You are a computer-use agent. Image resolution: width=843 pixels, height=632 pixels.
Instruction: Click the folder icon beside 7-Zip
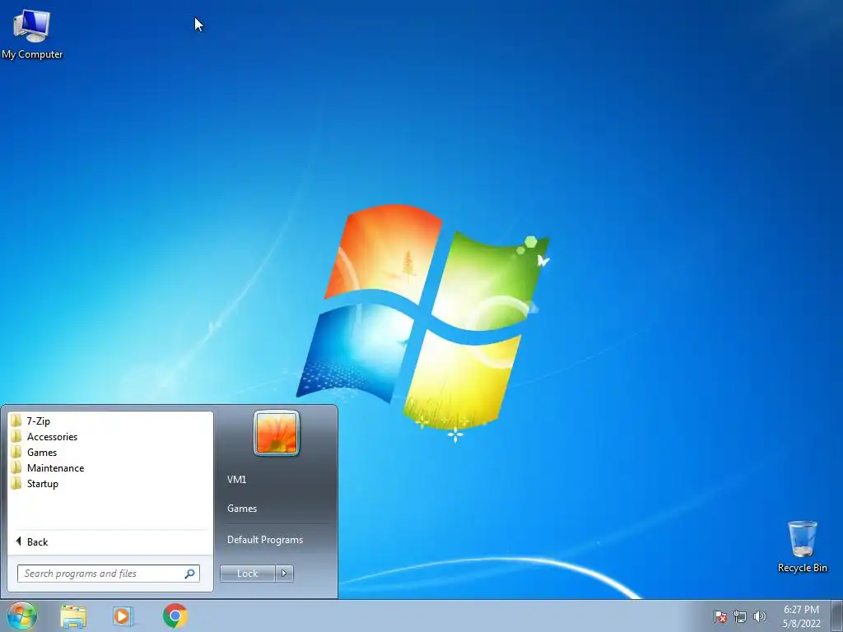coord(16,421)
